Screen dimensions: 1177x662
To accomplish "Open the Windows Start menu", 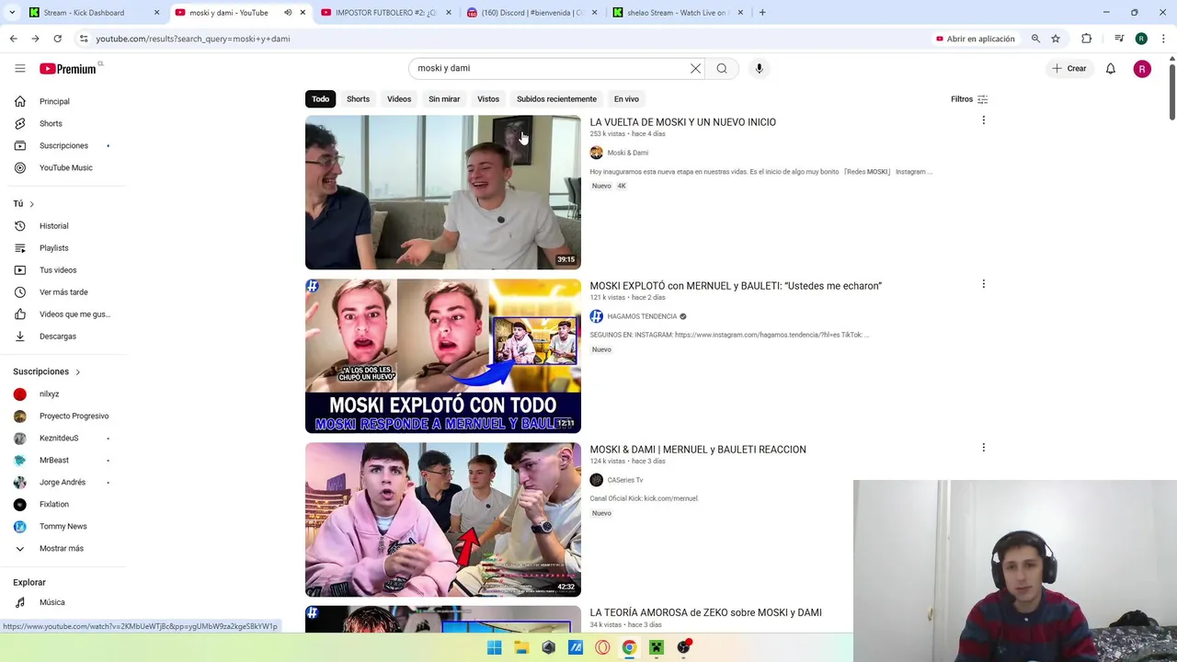I will coord(494,647).
